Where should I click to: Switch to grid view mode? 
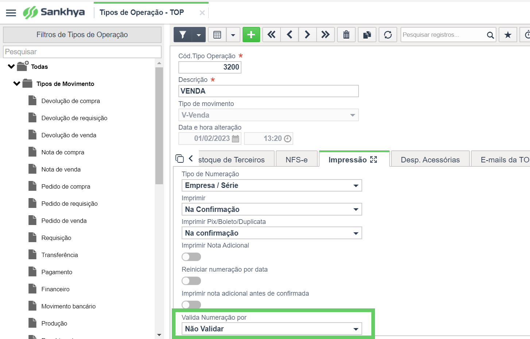(x=217, y=35)
